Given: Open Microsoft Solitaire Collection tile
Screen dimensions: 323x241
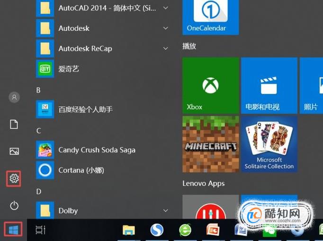Looking at the screenshot, I should pyautogui.click(x=269, y=144).
